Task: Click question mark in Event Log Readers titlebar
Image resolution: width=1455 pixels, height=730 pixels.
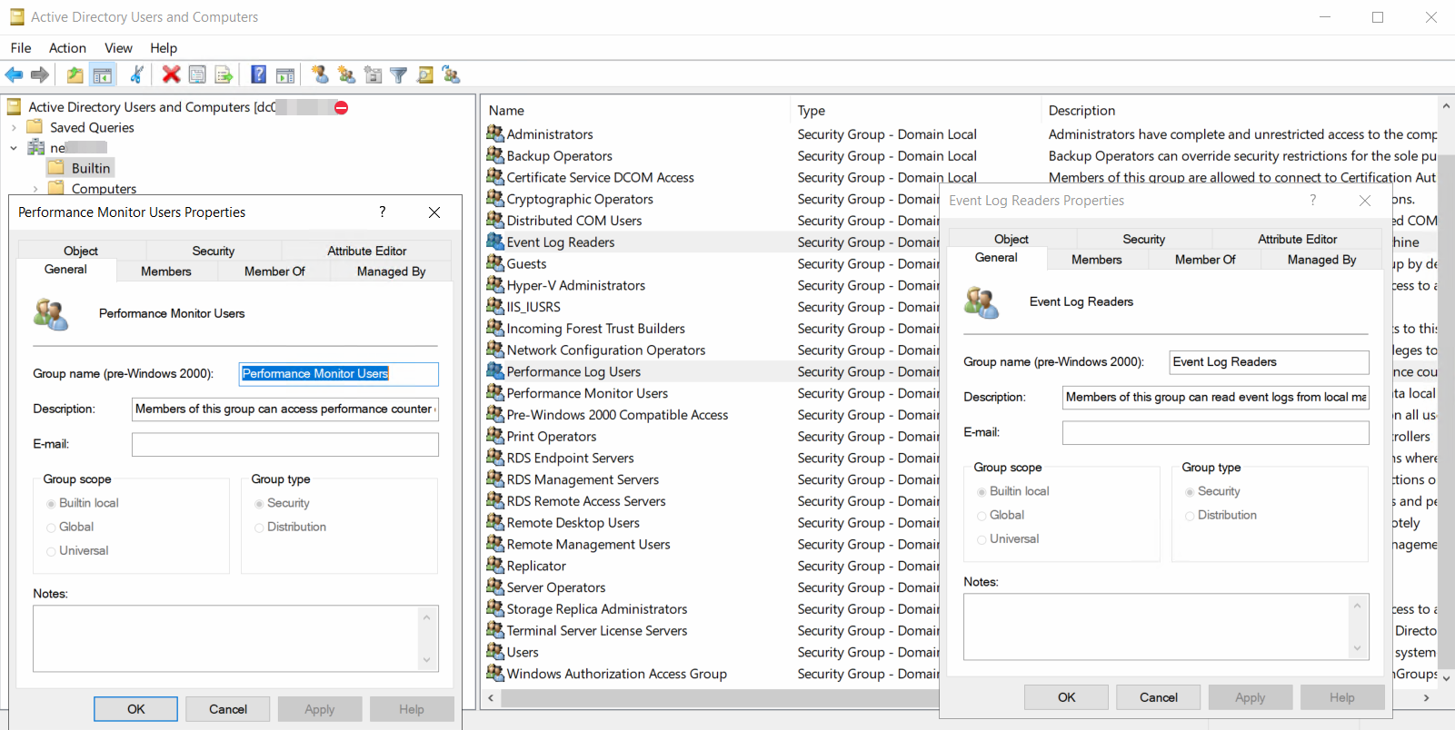Action: (1312, 200)
